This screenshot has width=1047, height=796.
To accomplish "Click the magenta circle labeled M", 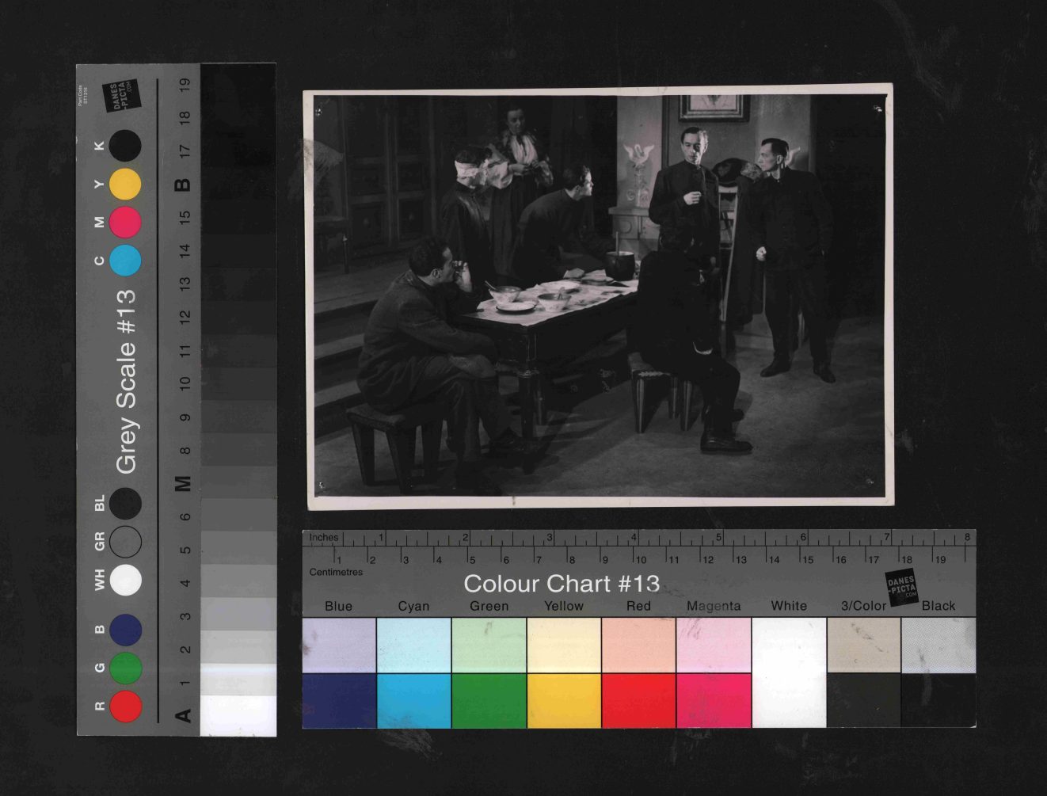I will coord(125,223).
